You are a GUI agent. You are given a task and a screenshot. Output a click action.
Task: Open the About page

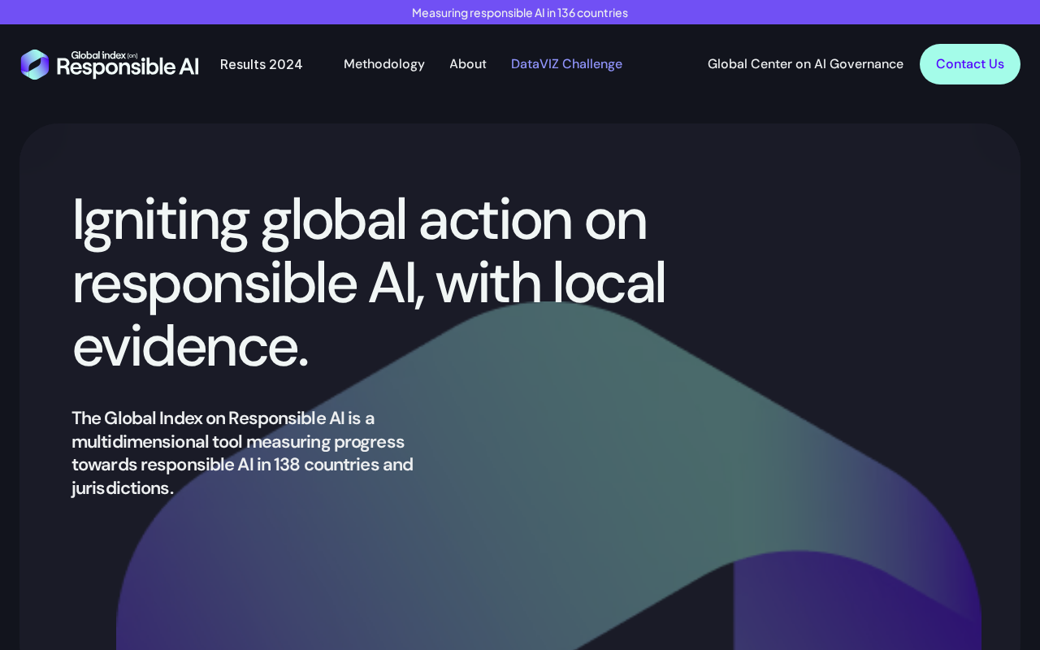pyautogui.click(x=467, y=64)
